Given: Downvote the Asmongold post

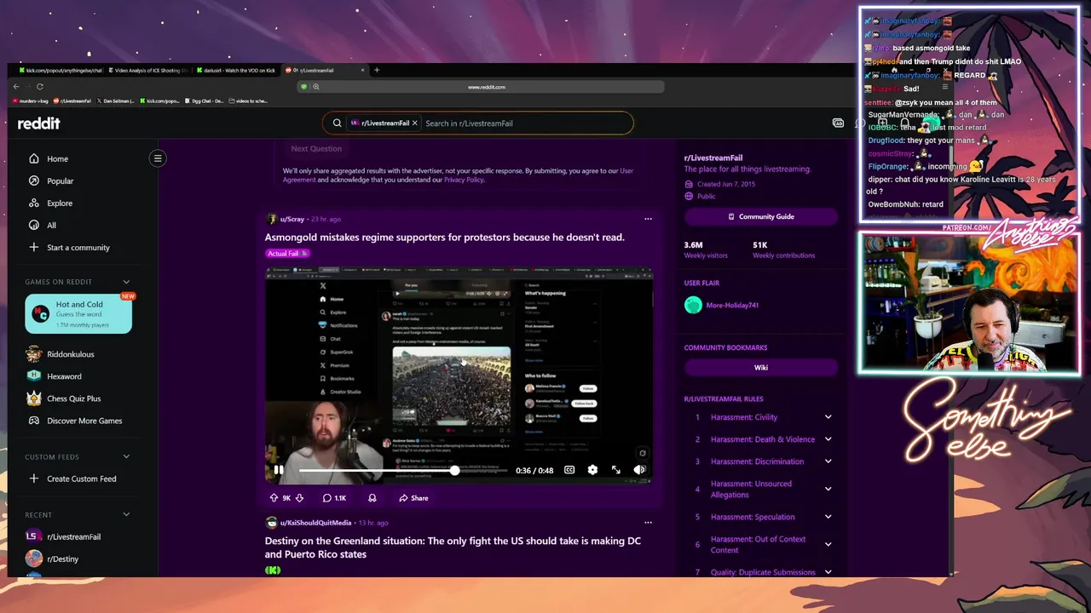Looking at the screenshot, I should coord(299,498).
